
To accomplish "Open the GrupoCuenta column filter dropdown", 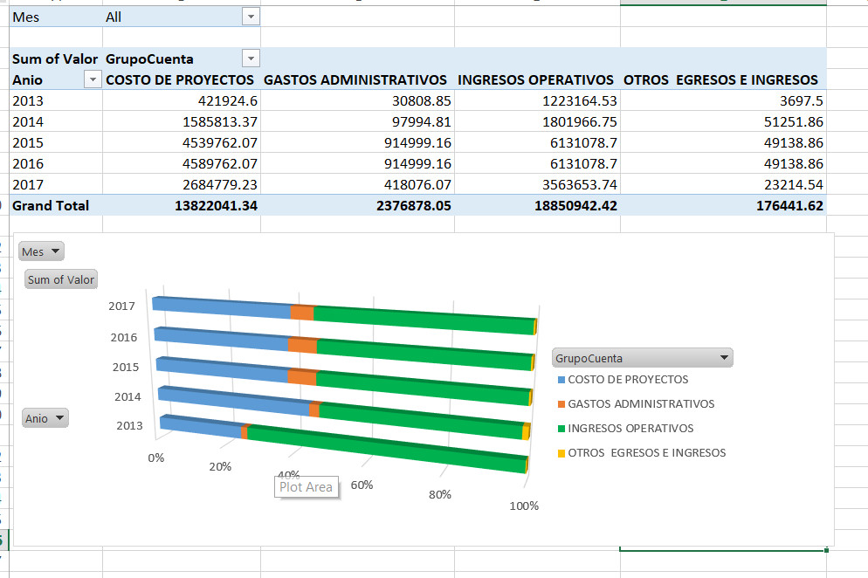I will 251,58.
